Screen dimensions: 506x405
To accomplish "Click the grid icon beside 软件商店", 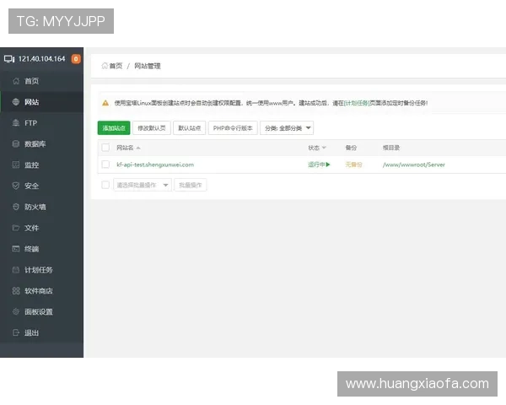I will (x=16, y=290).
